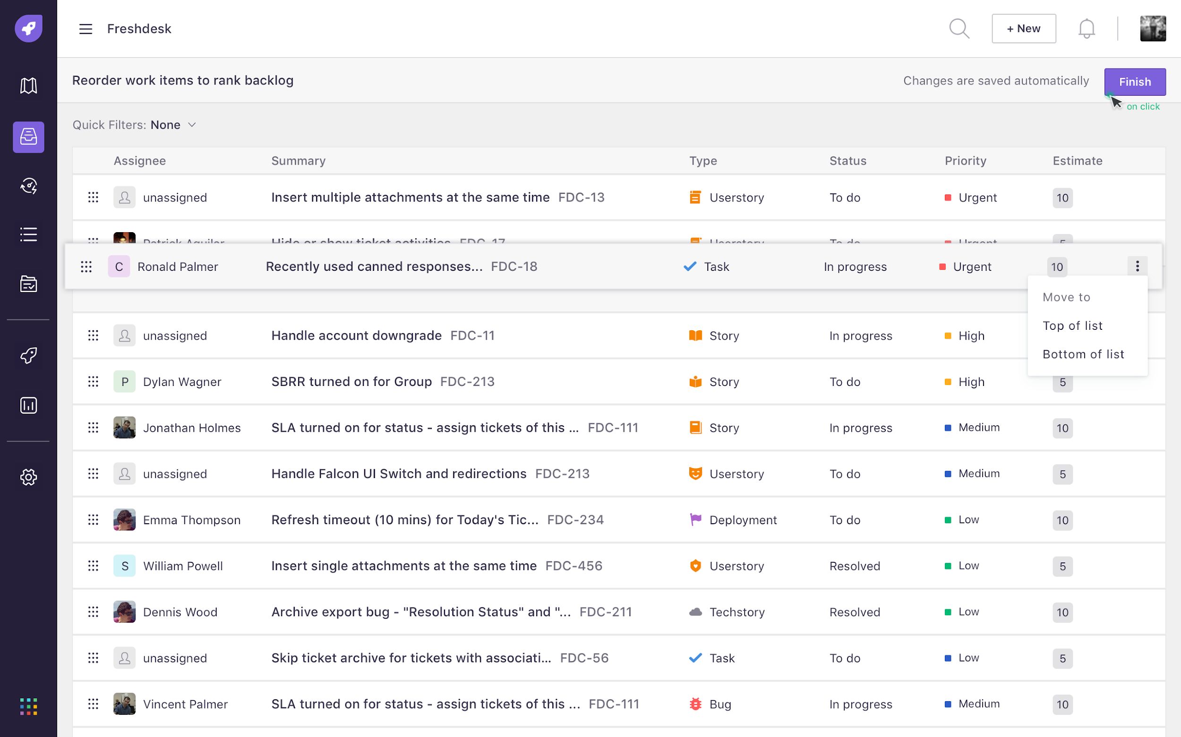The height and width of the screenshot is (737, 1181).
Task: Click the Resolved status of Dennis Wood row
Action: click(855, 612)
